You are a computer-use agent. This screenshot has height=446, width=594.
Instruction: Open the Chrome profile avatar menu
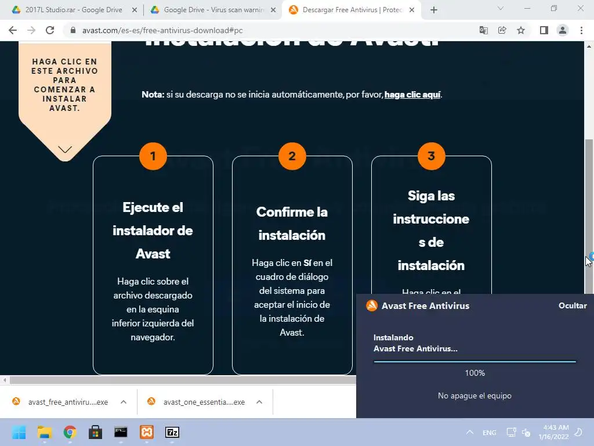563,30
